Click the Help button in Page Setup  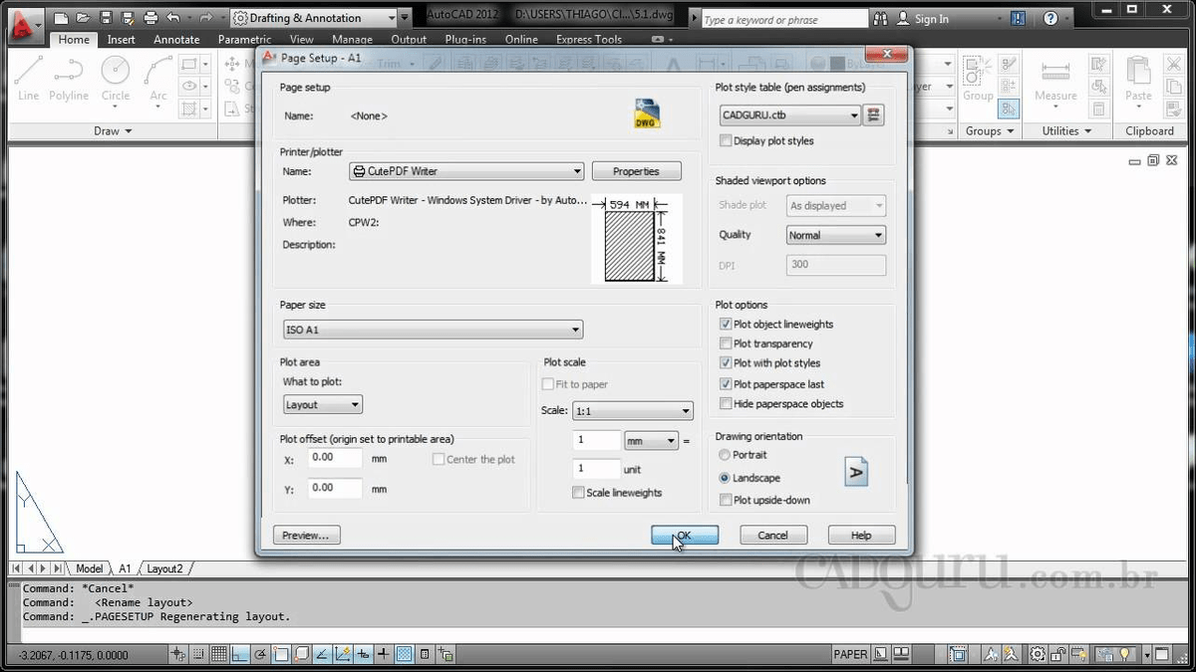click(x=861, y=536)
